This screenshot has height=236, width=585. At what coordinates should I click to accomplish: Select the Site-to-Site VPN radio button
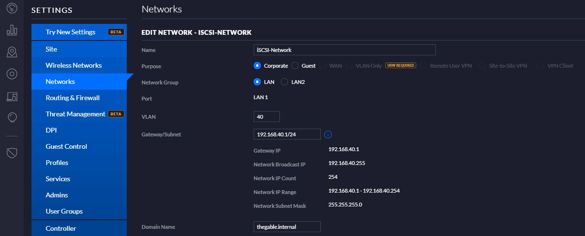pos(482,66)
